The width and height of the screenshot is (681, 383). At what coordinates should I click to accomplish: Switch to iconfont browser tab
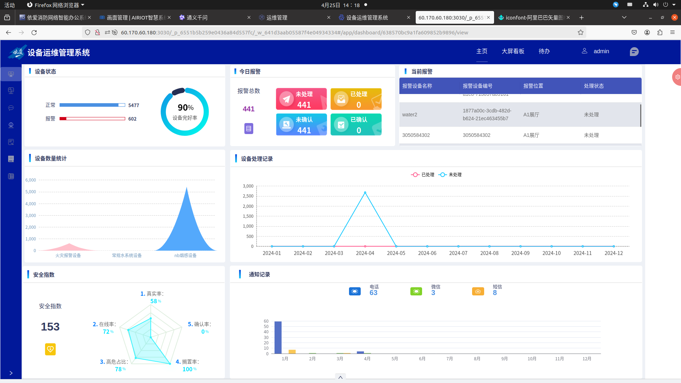[x=533, y=17]
